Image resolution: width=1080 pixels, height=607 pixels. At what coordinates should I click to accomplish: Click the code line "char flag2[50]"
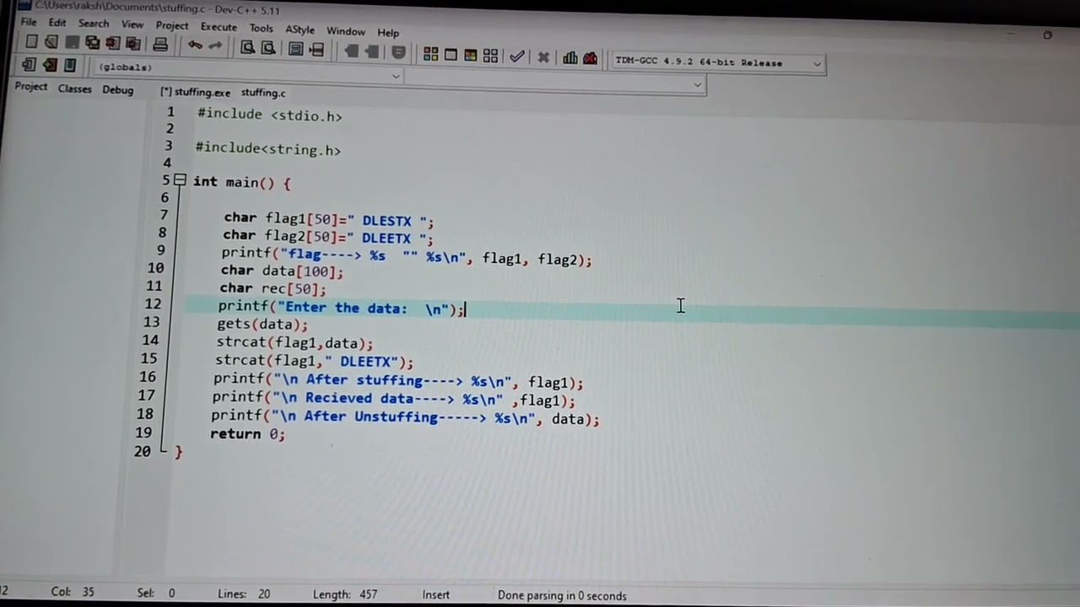click(328, 238)
